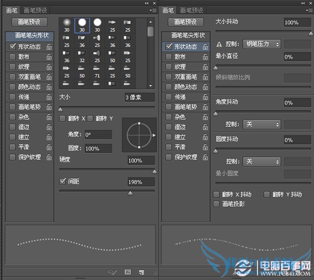Screen dimensions: 314x280
Task: Click the create new brush icon at panel bottom
Action: click(141, 272)
